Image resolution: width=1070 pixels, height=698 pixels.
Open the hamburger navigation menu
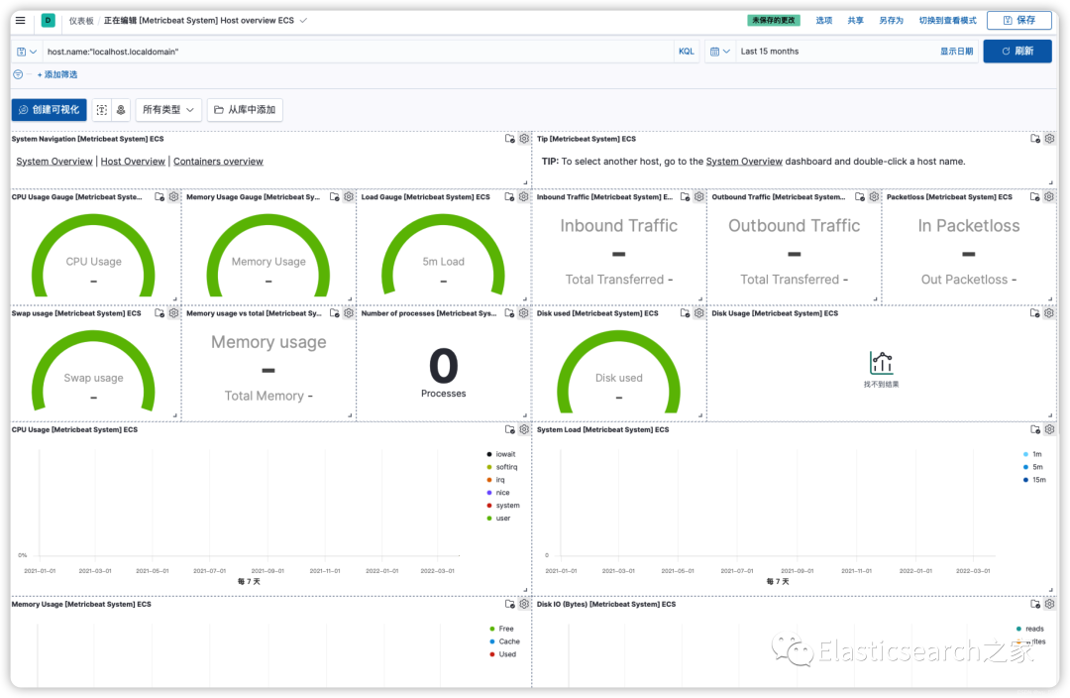21,21
